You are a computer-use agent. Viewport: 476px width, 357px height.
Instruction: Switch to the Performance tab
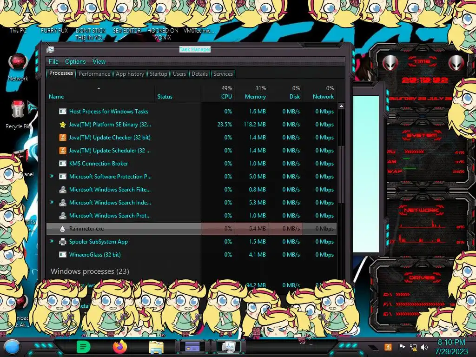click(x=94, y=74)
